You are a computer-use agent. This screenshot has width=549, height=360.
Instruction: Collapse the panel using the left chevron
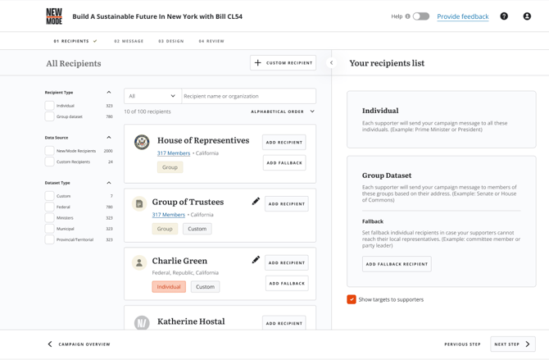(x=332, y=63)
